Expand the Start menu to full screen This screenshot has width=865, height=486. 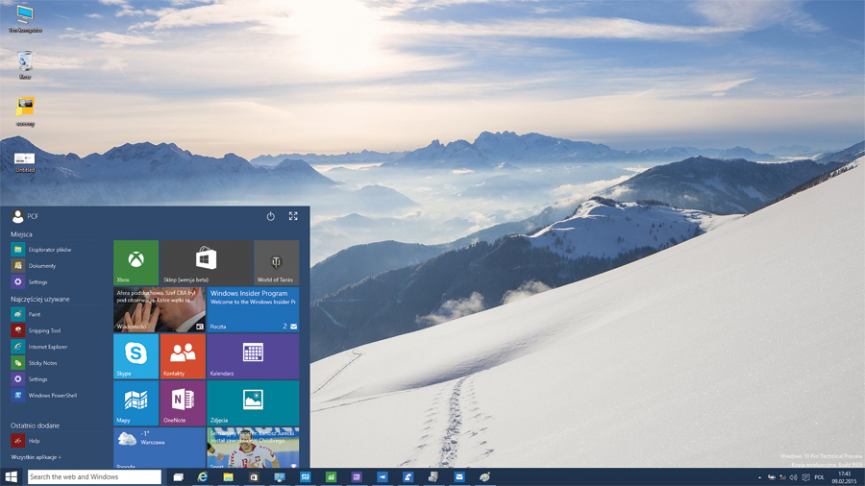293,216
